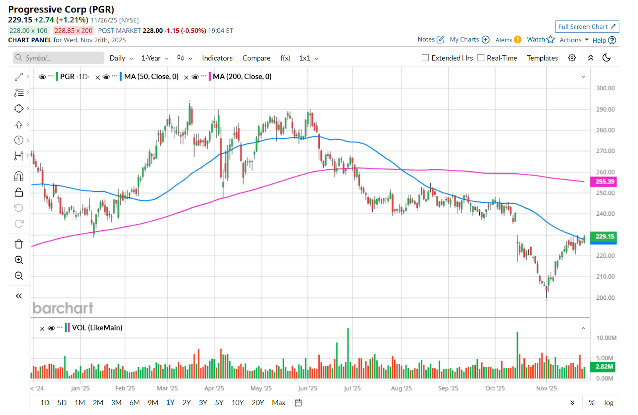
Task: Collapse the drawing tools sidebar
Action: [19, 296]
